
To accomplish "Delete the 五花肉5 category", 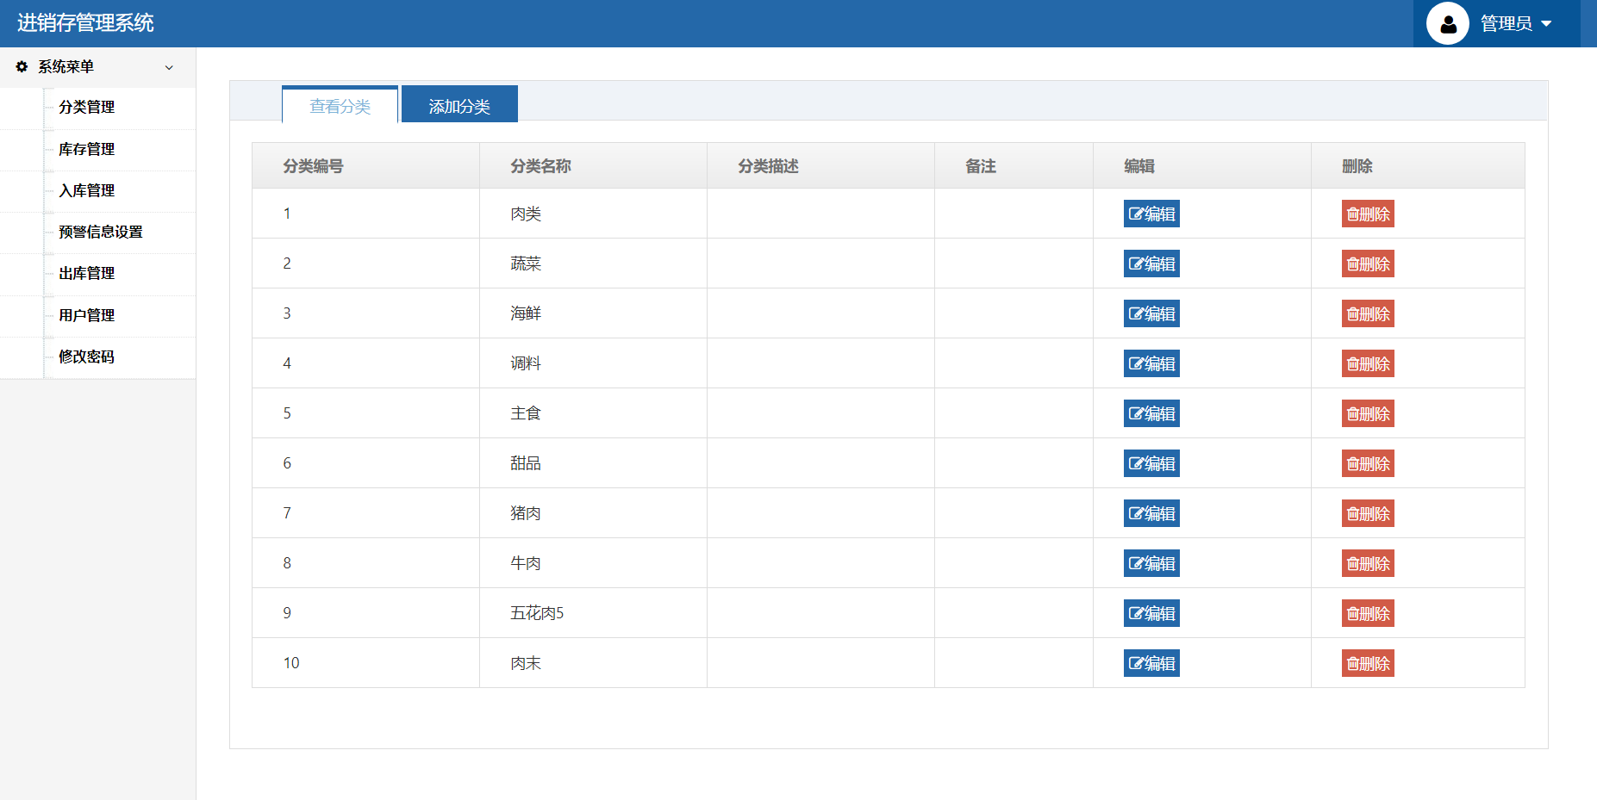I will click(x=1368, y=613).
